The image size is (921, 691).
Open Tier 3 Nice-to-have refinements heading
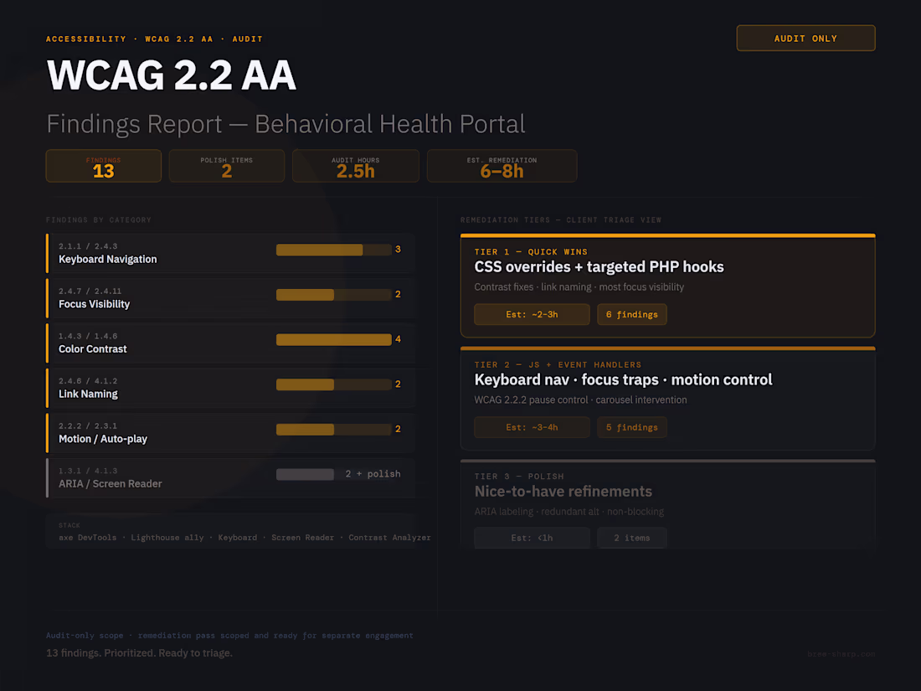click(563, 491)
